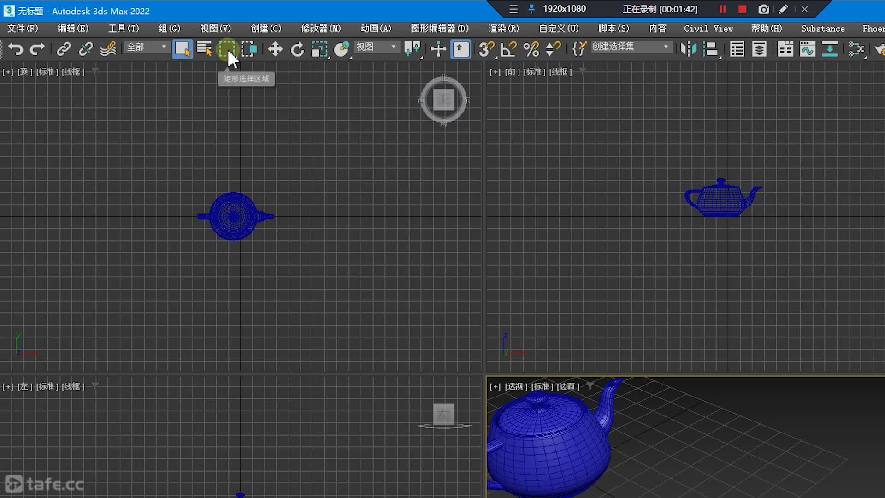The image size is (885, 498).
Task: Open Select by Name list icon
Action: (204, 49)
